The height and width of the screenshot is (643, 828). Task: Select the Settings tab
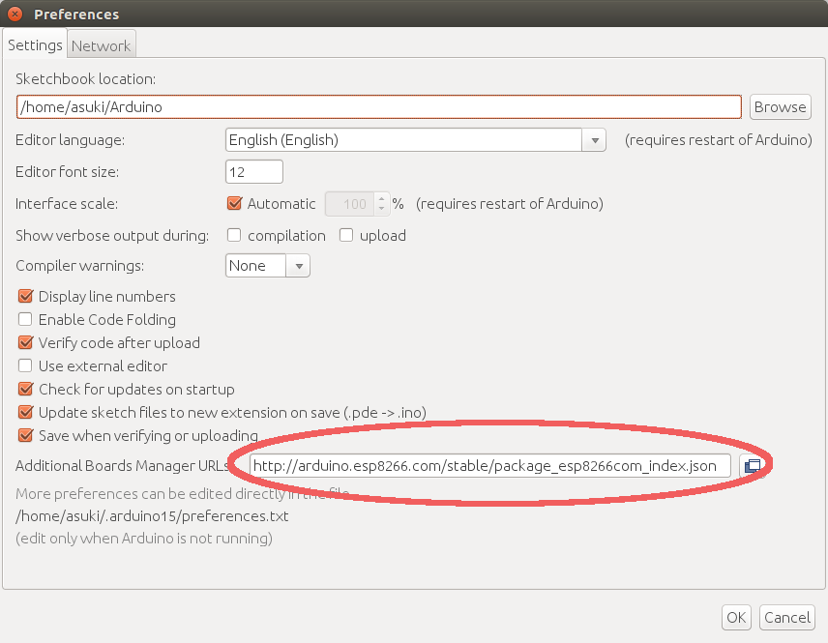(35, 44)
